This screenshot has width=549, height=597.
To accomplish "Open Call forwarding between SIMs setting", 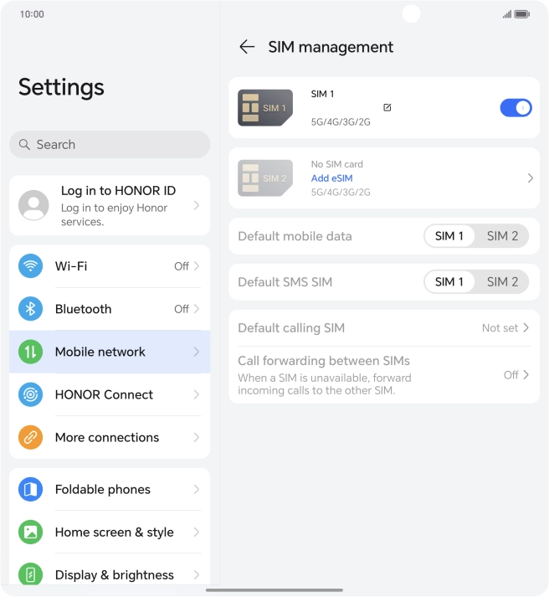I will click(x=384, y=375).
